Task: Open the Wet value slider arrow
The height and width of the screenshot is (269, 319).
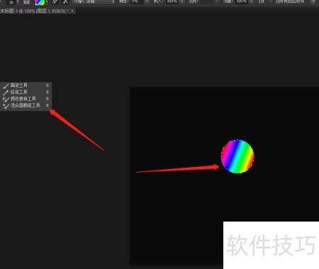Action: point(147,1)
